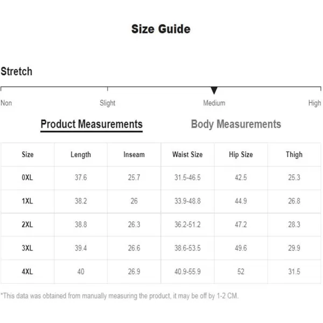323x323 pixels.
Task: Select the 0XL size row
Action: click(x=161, y=178)
